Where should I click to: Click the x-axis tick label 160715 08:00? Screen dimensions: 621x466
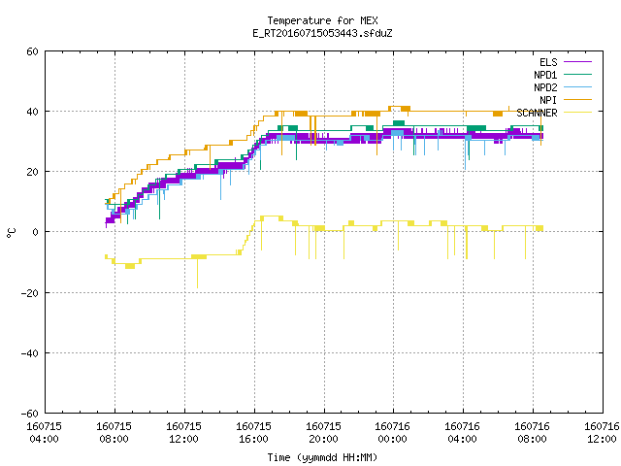[114, 433]
